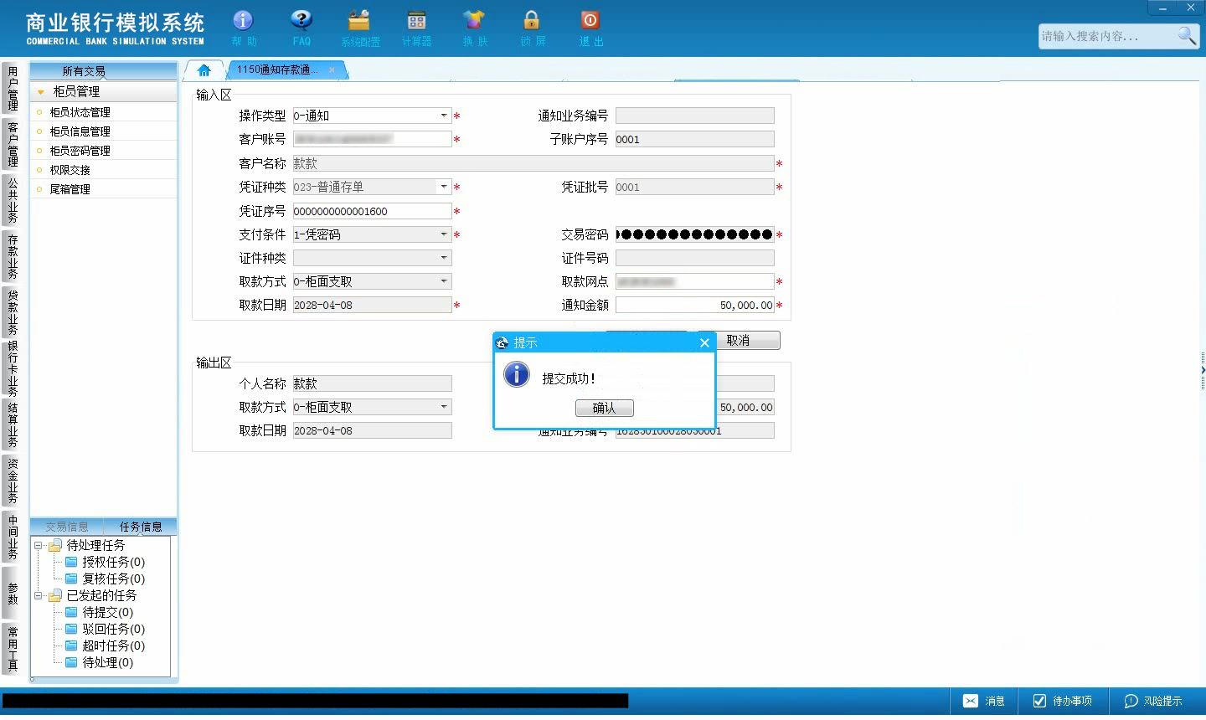
Task: Open 系统配置 toolbox icon
Action: pyautogui.click(x=359, y=19)
